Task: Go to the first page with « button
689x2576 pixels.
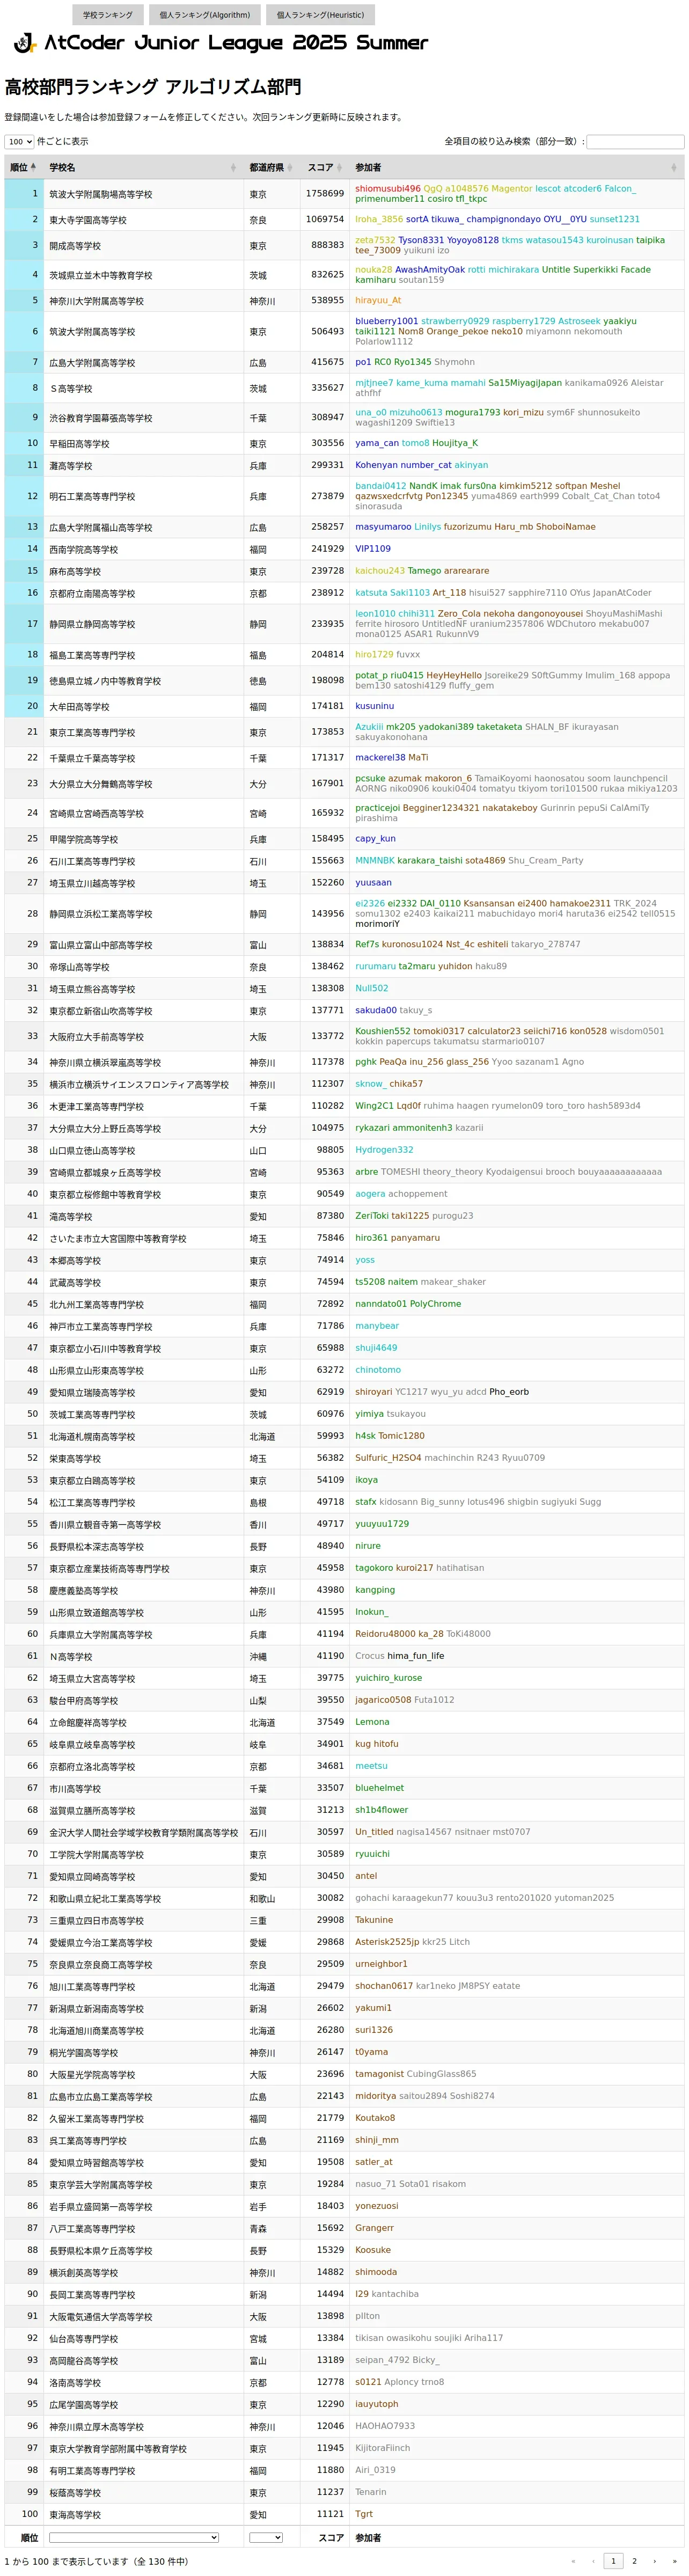Action: click(573, 2561)
